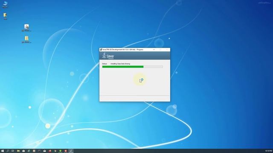Minimize the Java installer progress window
The height and width of the screenshot is (153, 273).
[154, 50]
